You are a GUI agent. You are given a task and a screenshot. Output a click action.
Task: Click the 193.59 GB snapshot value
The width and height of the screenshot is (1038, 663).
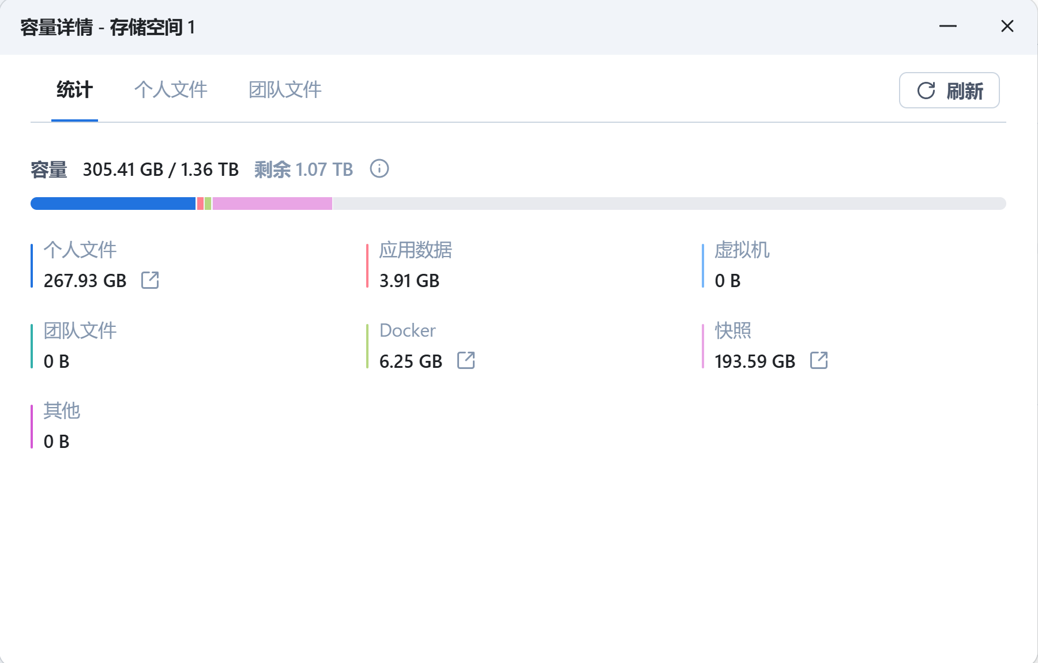point(755,361)
